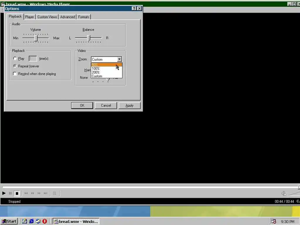300x225 pixels.
Task: Switch to the Player tab
Action: pyautogui.click(x=30, y=17)
